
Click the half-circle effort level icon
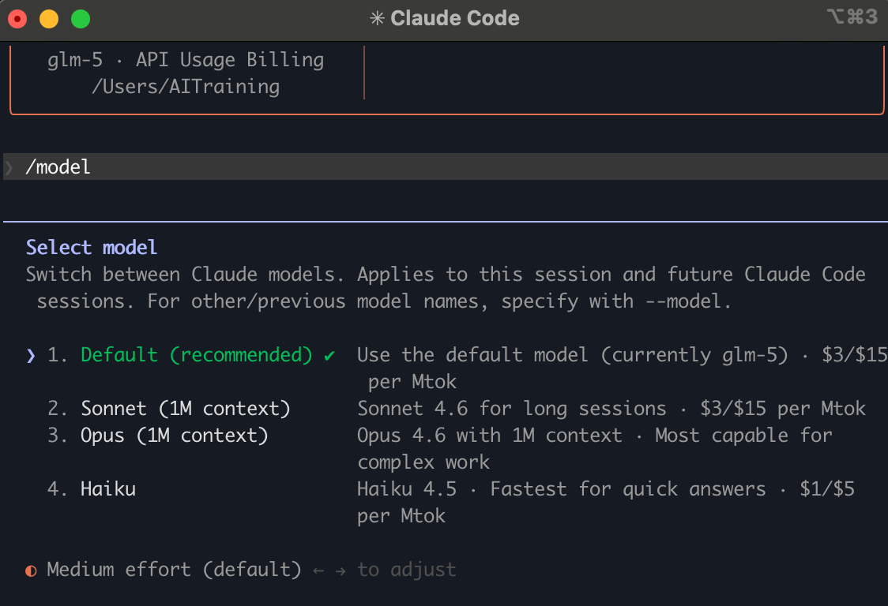(31, 570)
